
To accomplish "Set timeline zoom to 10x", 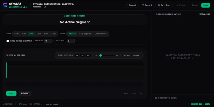I will click(x=88, y=55).
